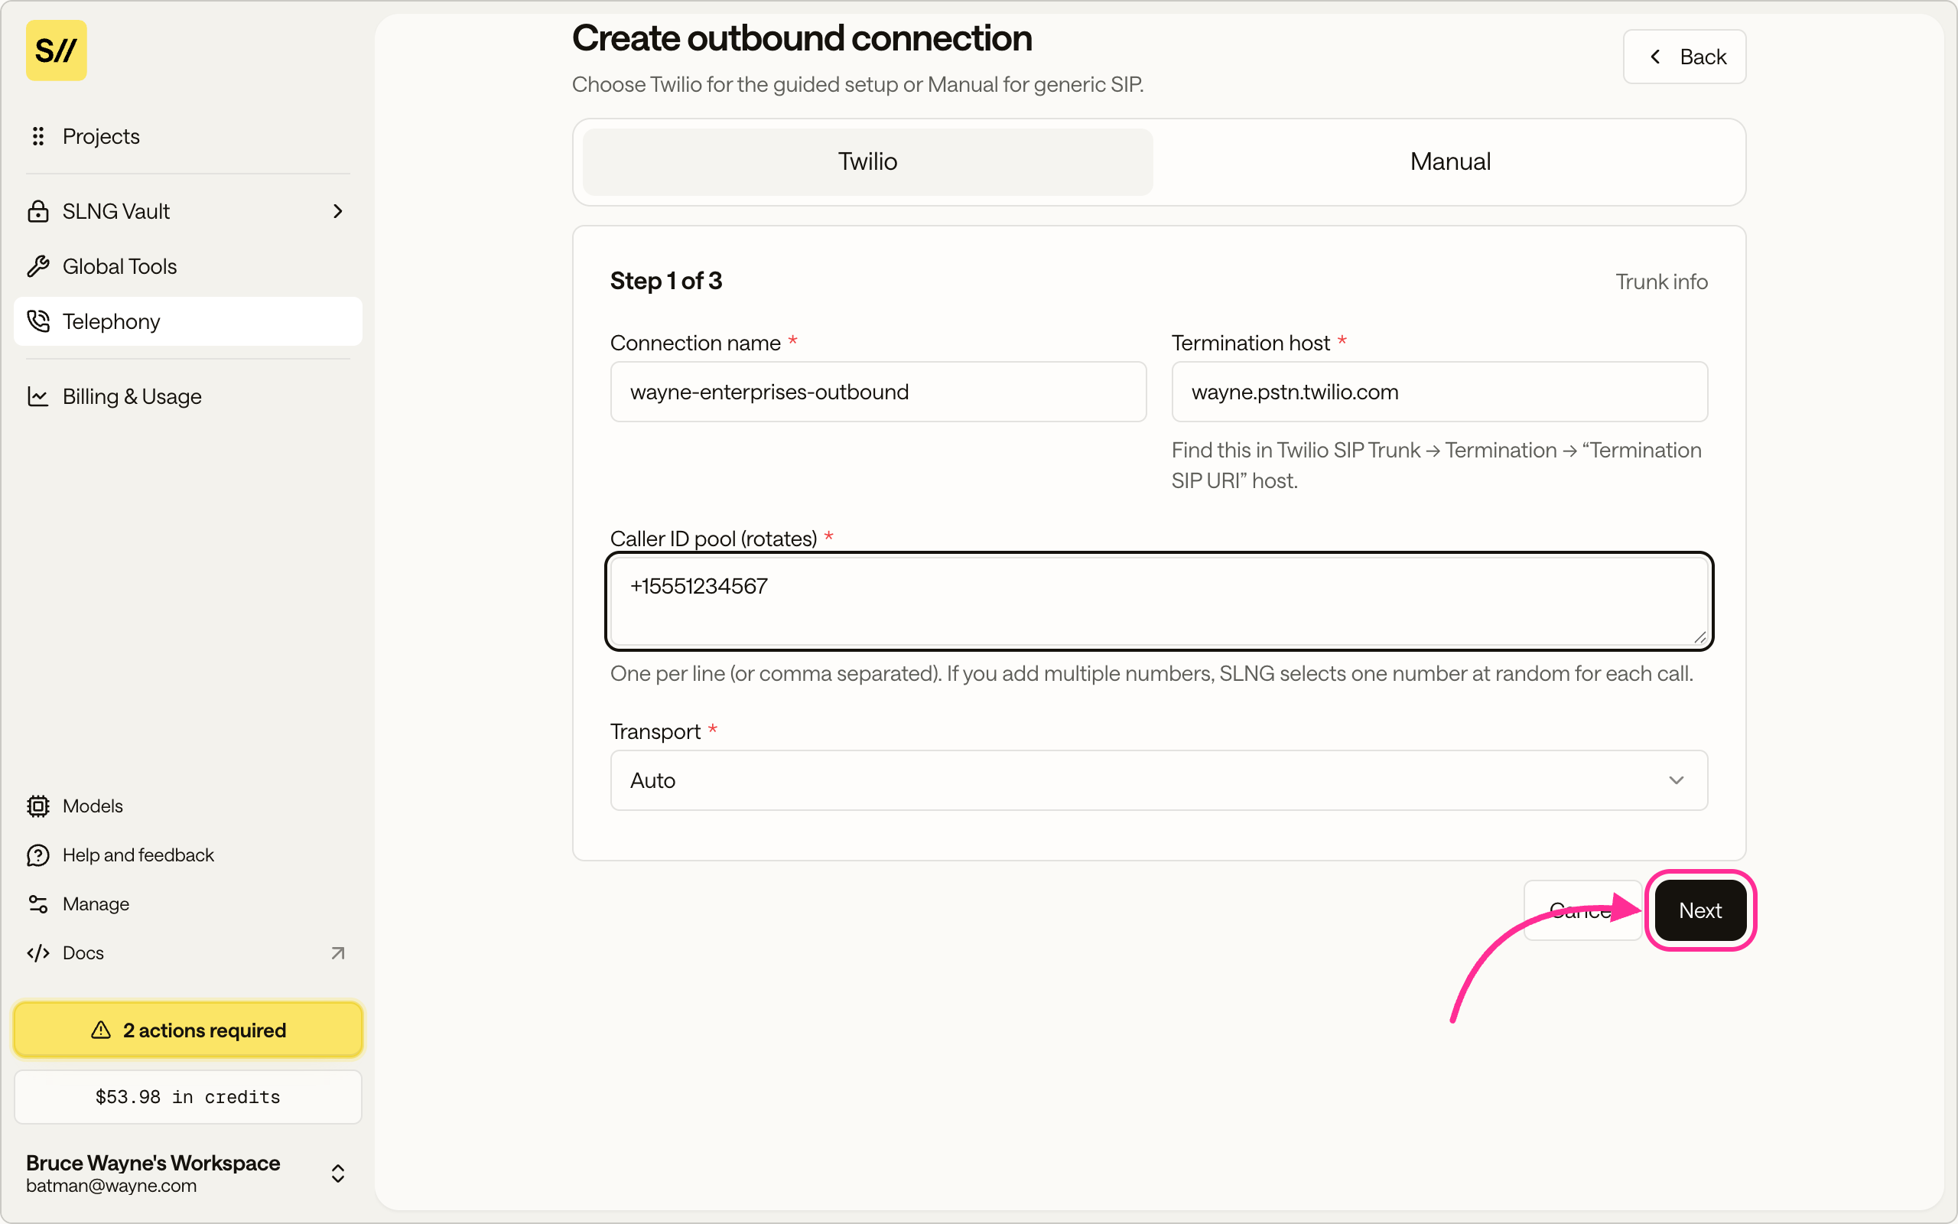Click the Manage sliders icon

tap(38, 903)
